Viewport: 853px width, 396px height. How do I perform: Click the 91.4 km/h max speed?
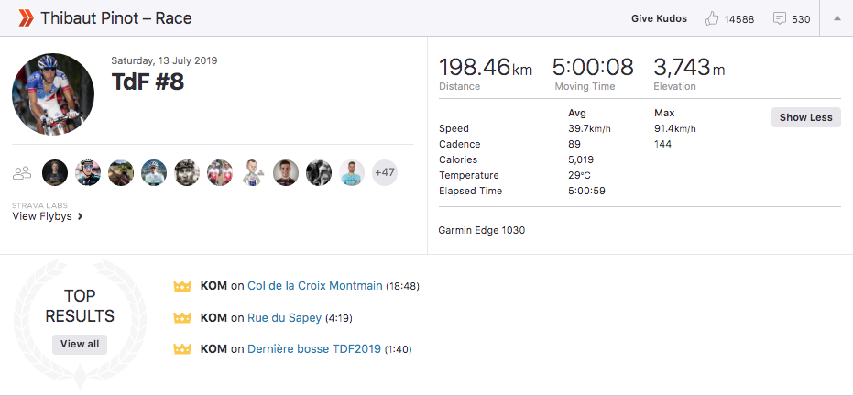[x=675, y=129]
